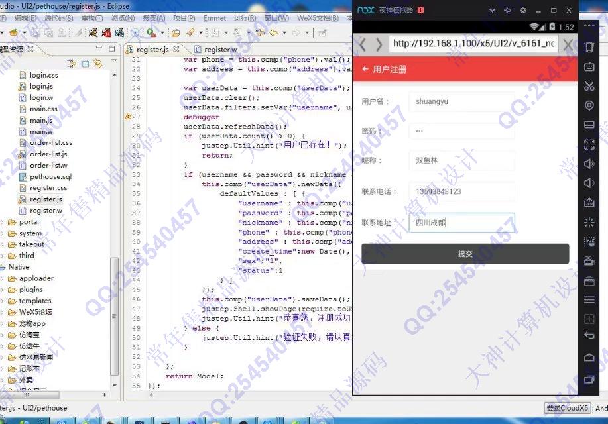Open the Nox keyboard control icon
Image resolution: width=608 pixels, height=424 pixels.
click(589, 67)
